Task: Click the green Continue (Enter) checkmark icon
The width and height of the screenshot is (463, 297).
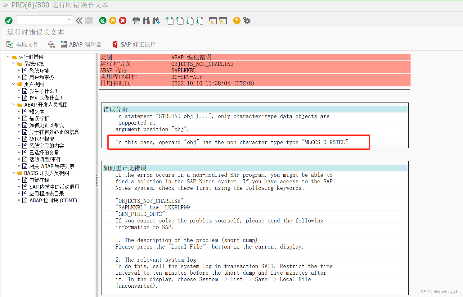Action: [x=9, y=21]
